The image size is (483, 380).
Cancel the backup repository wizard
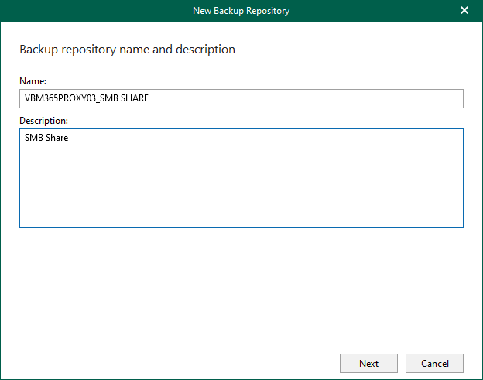[x=434, y=363]
